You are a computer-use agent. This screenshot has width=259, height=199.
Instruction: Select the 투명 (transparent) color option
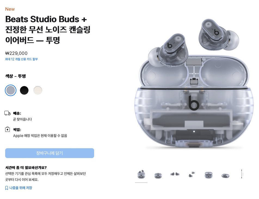(11, 90)
